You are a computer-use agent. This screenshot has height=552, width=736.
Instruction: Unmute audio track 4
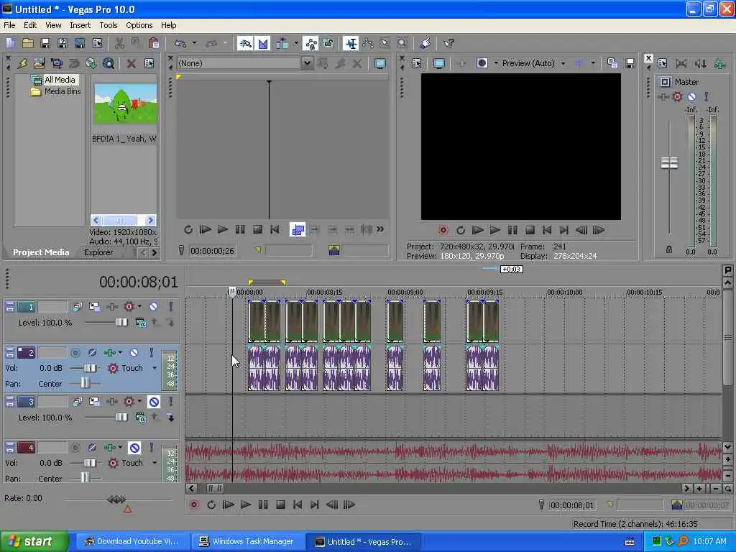tap(134, 448)
